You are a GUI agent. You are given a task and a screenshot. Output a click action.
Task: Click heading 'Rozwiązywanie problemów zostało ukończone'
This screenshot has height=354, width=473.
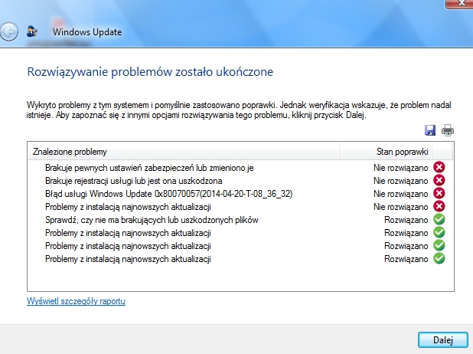pyautogui.click(x=150, y=72)
